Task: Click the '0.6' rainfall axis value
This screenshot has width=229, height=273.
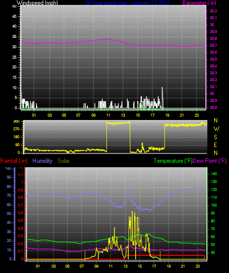Action: pyautogui.click(x=21, y=213)
